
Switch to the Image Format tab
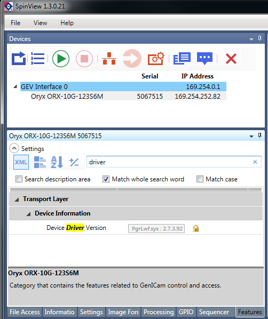pyautogui.click(x=123, y=312)
